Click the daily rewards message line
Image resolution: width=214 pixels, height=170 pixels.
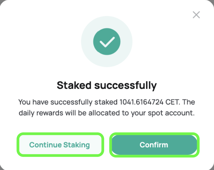point(107,113)
